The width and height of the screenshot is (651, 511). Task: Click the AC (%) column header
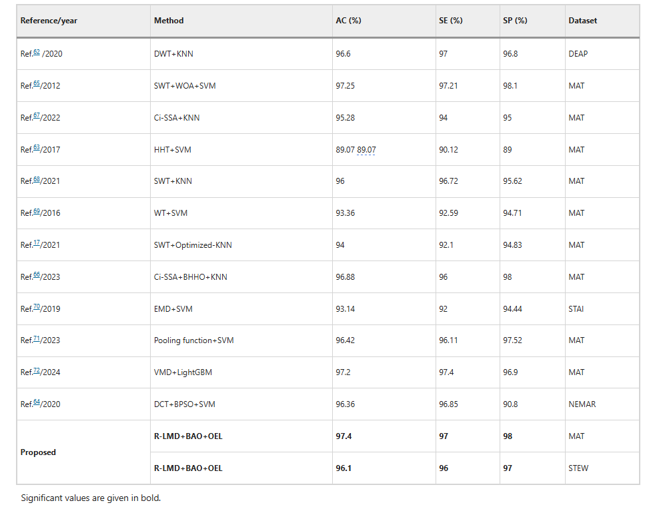(x=348, y=21)
